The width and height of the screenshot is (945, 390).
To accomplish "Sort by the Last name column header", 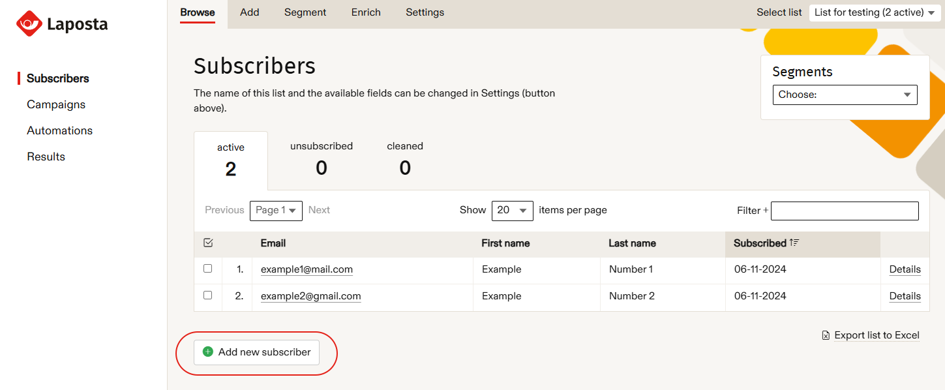I will (632, 243).
